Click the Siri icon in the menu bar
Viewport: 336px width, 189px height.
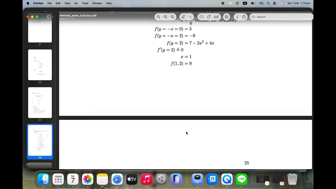point(283,3)
